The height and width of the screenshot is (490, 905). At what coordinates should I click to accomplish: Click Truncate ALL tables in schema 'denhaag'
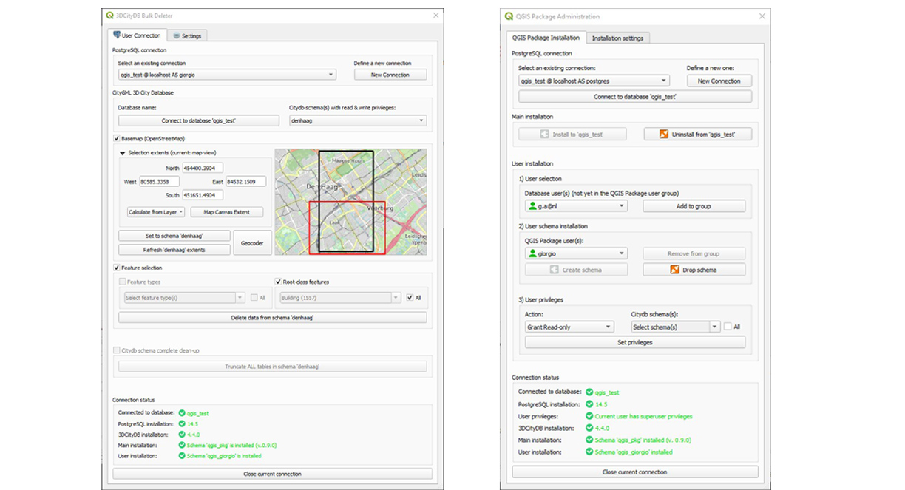pyautogui.click(x=272, y=367)
